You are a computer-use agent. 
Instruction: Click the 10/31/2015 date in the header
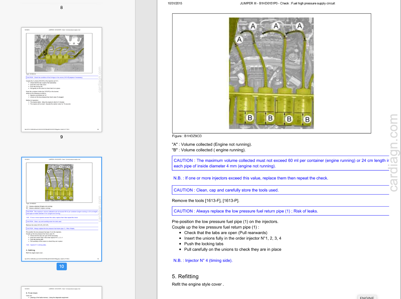[x=175, y=4]
